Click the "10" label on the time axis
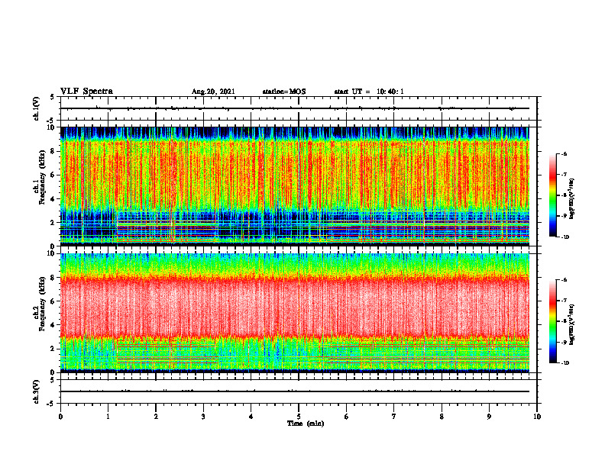Viewport: 605px width, 467px height. pos(537,417)
